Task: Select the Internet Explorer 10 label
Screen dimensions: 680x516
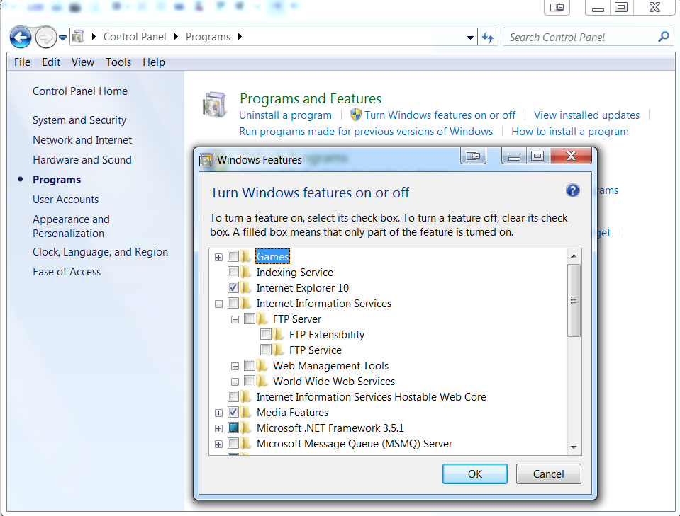Action: coord(302,288)
